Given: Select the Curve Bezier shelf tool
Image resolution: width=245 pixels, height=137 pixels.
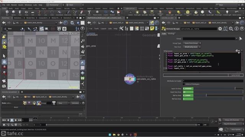Looking at the screenshot, I should pos(59,13).
